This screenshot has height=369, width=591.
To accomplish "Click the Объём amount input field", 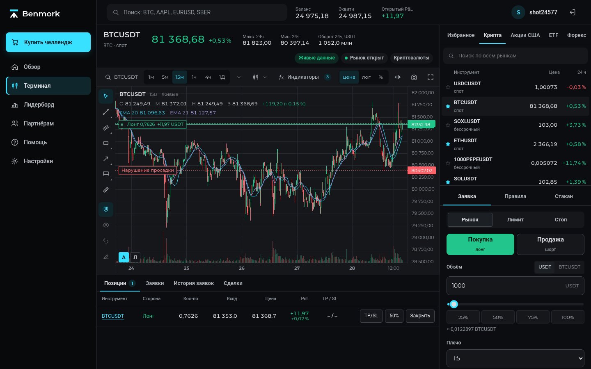I will click(x=515, y=286).
